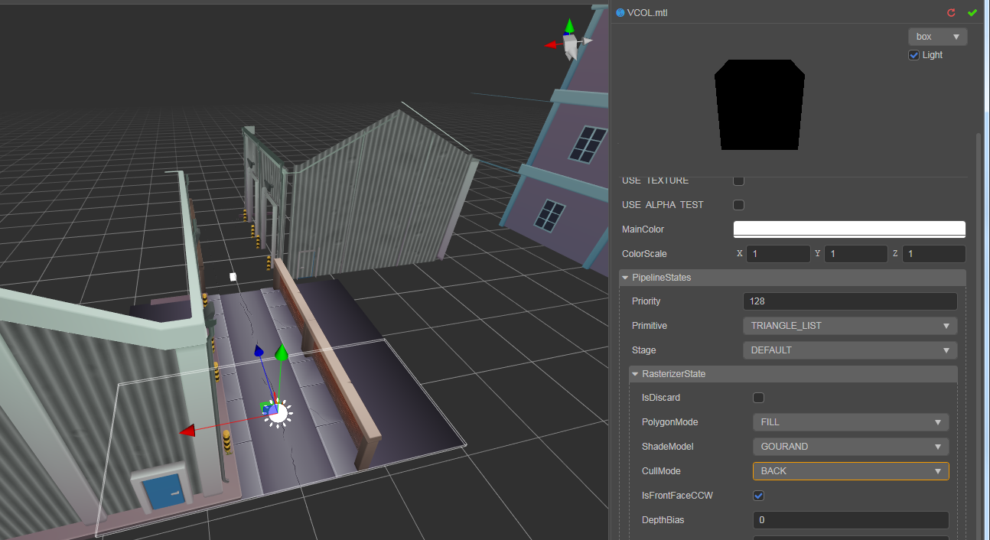
Task: Enable the USE TEXTURE checkbox
Action: (738, 181)
